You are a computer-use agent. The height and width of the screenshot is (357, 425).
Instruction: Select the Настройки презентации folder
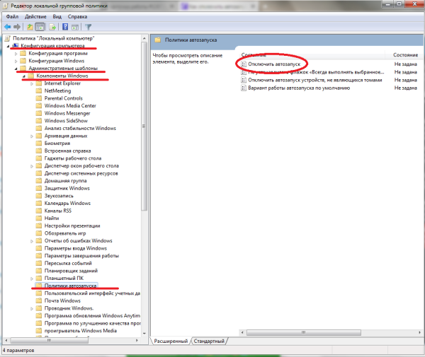(x=72, y=226)
